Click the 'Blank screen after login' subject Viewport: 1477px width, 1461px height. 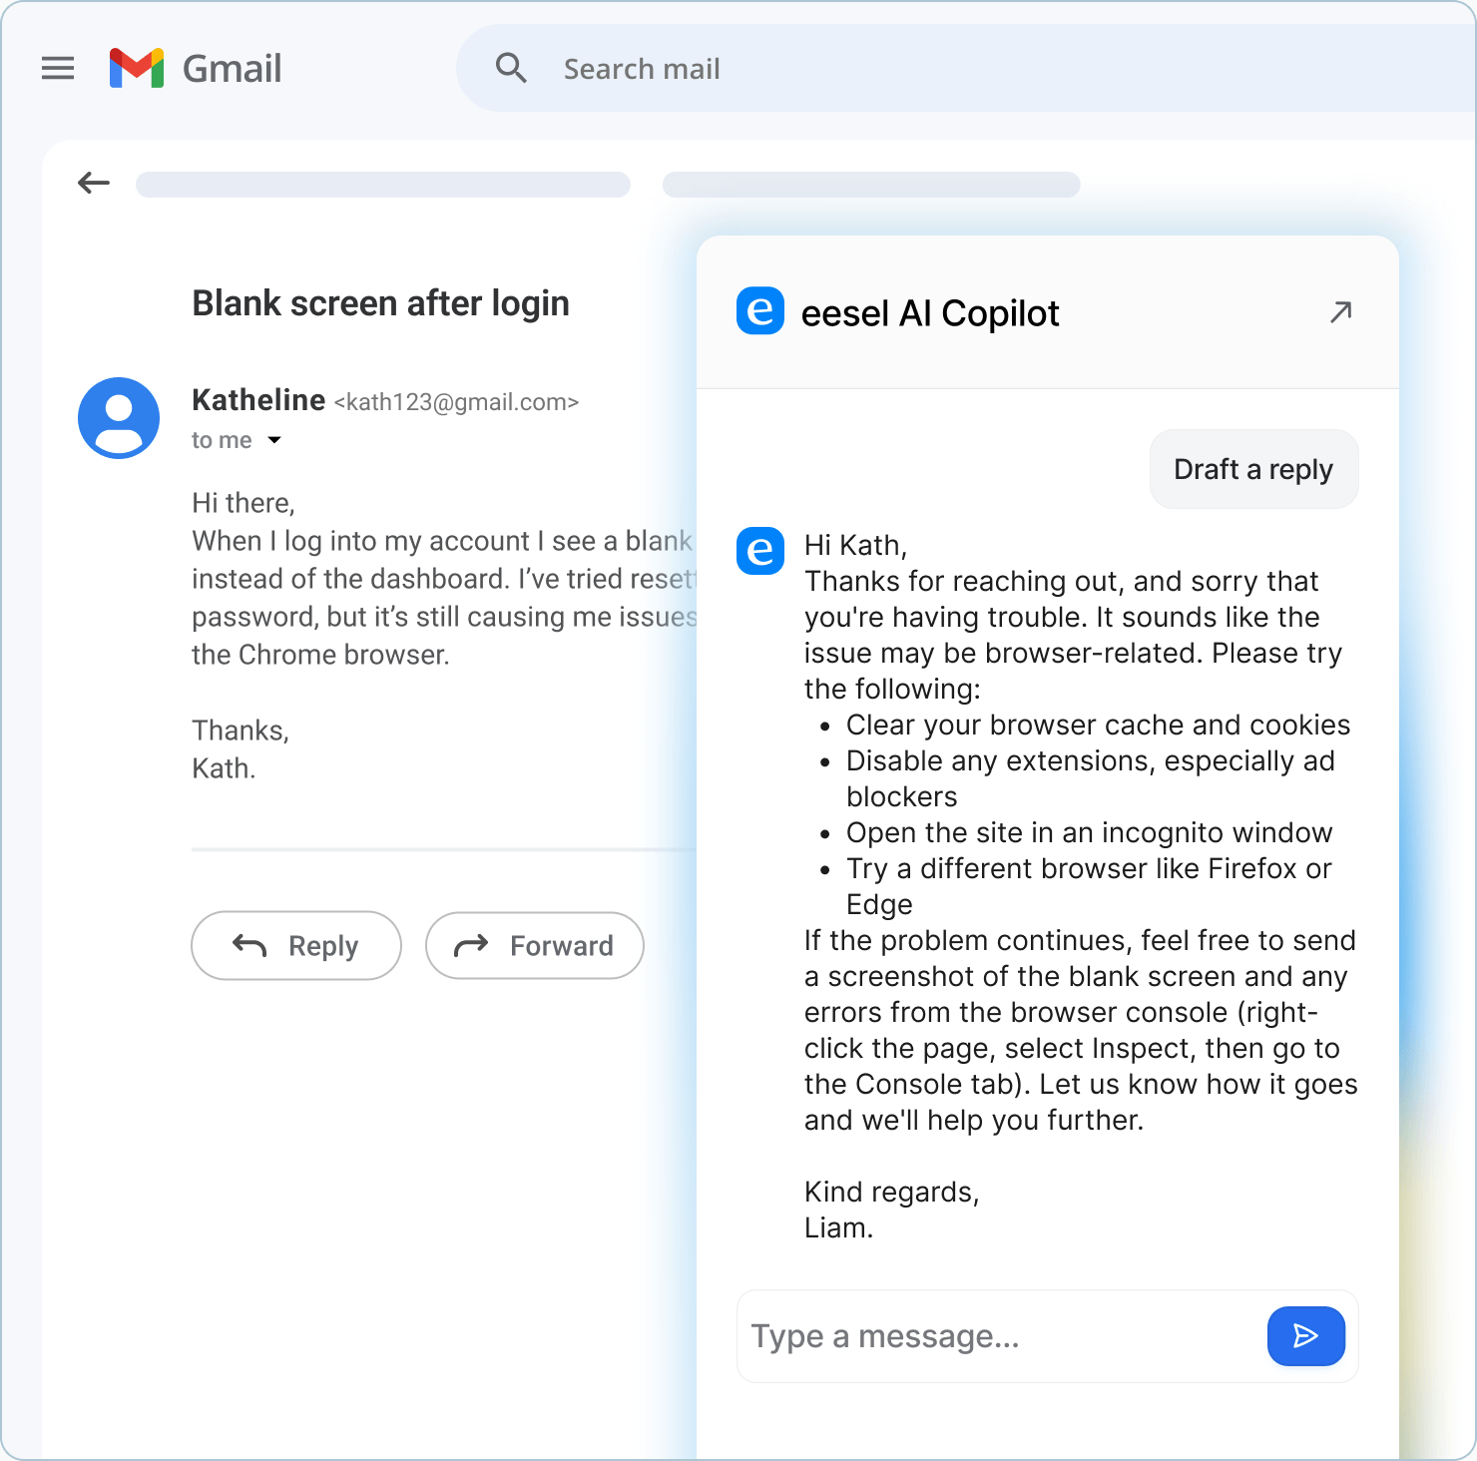pos(380,303)
